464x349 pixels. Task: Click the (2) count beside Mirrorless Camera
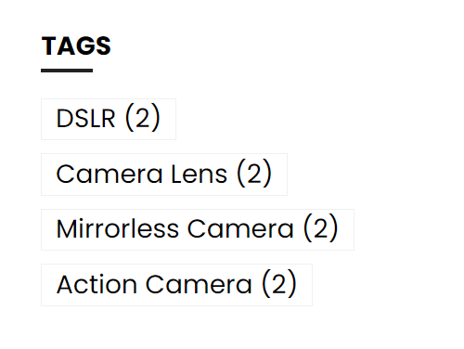(320, 228)
